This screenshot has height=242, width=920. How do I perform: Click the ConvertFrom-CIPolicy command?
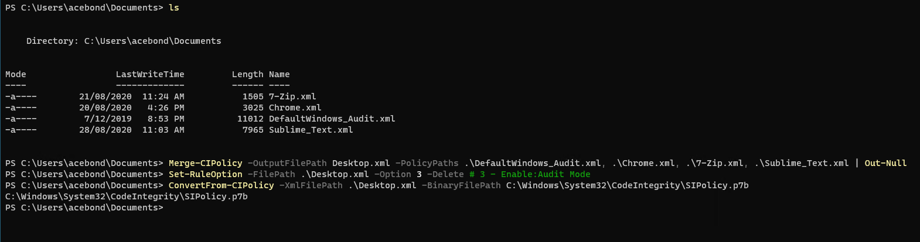(222, 185)
